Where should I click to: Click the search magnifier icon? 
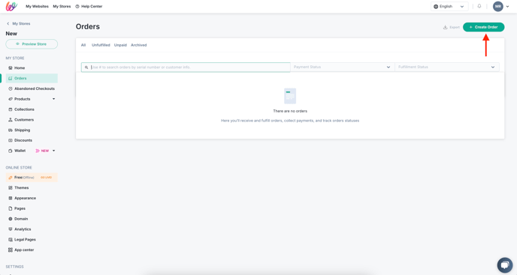click(x=86, y=67)
